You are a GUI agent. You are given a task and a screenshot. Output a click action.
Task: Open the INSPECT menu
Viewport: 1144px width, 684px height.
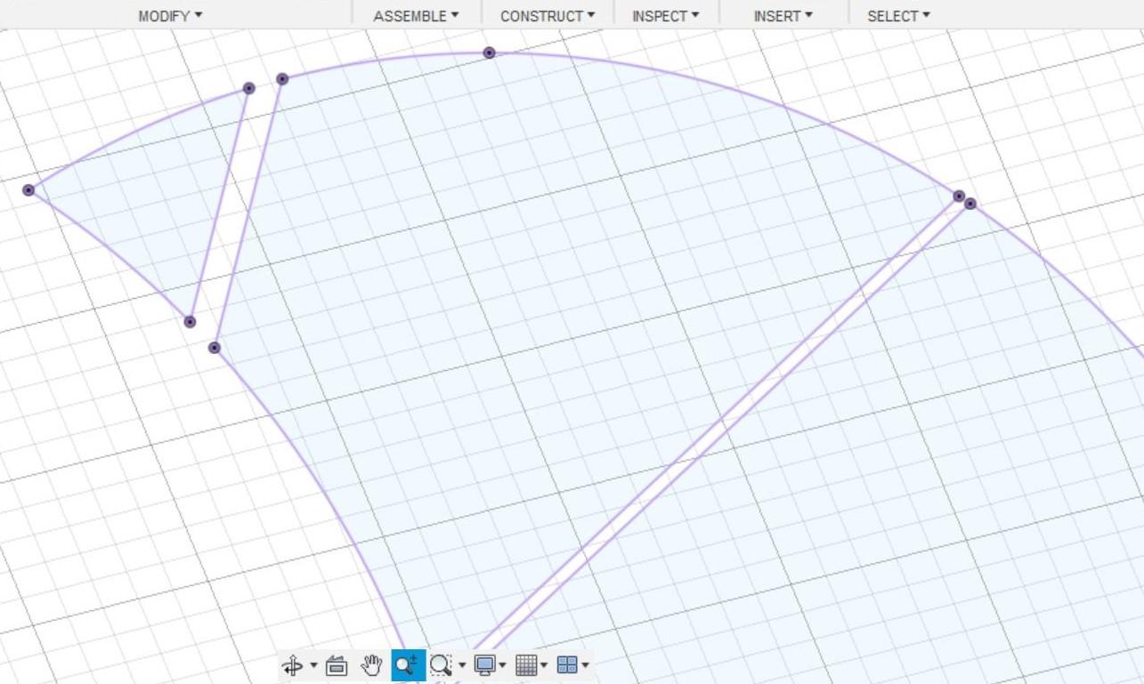tap(665, 16)
